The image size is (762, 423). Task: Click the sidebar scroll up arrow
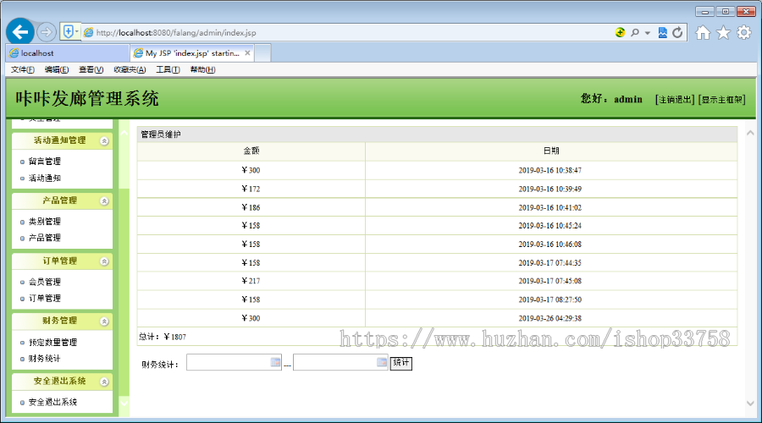click(124, 133)
